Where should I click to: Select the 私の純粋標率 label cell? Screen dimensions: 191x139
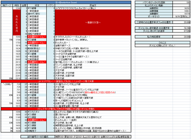pos(154,37)
